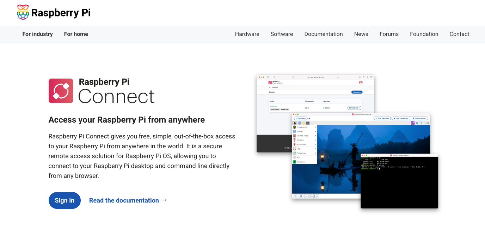The image size is (485, 242).
Task: Click Copy from remote in the illustration
Action: (x=400, y=118)
